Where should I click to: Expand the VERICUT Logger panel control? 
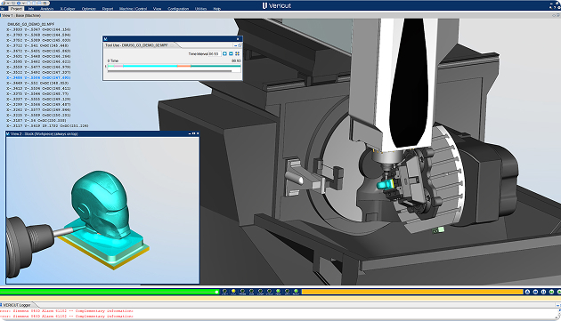(x=557, y=305)
